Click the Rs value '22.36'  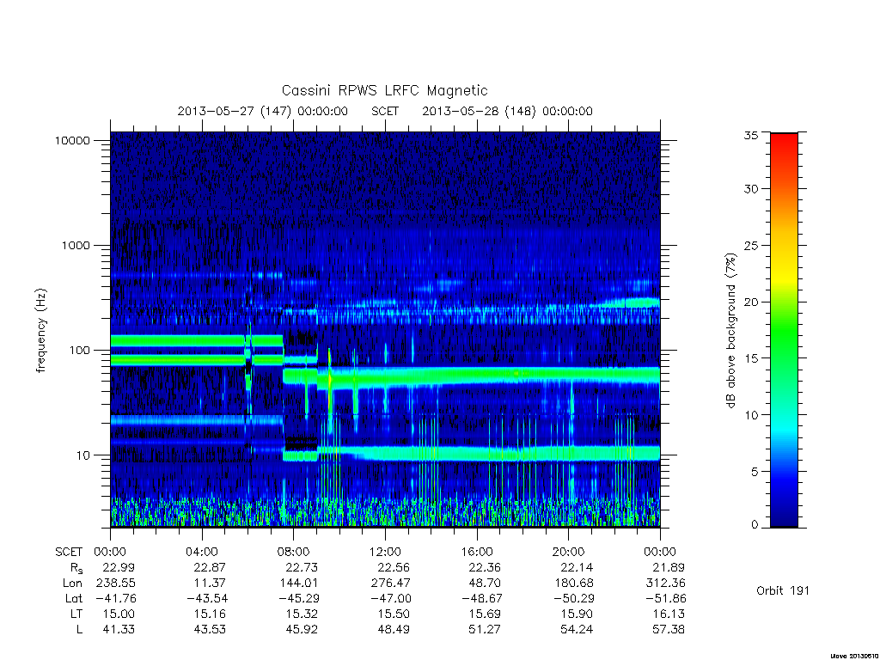(x=485, y=567)
